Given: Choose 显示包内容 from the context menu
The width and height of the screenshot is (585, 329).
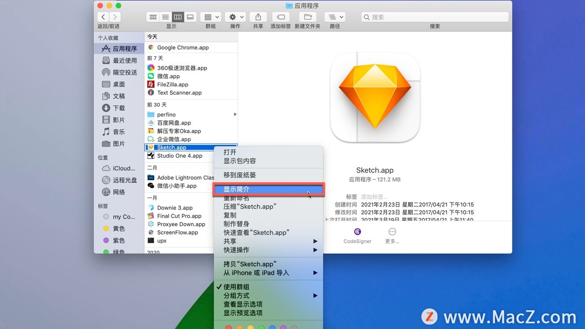Looking at the screenshot, I should (x=269, y=161).
